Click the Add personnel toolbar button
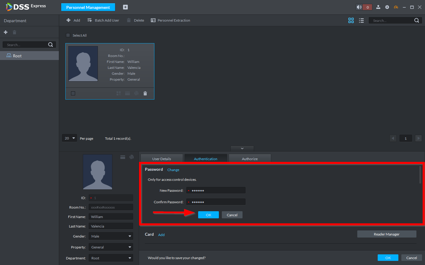The height and width of the screenshot is (265, 425). tap(73, 20)
